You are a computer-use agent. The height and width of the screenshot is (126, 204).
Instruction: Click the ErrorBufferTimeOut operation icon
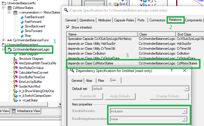(x=15, y=77)
